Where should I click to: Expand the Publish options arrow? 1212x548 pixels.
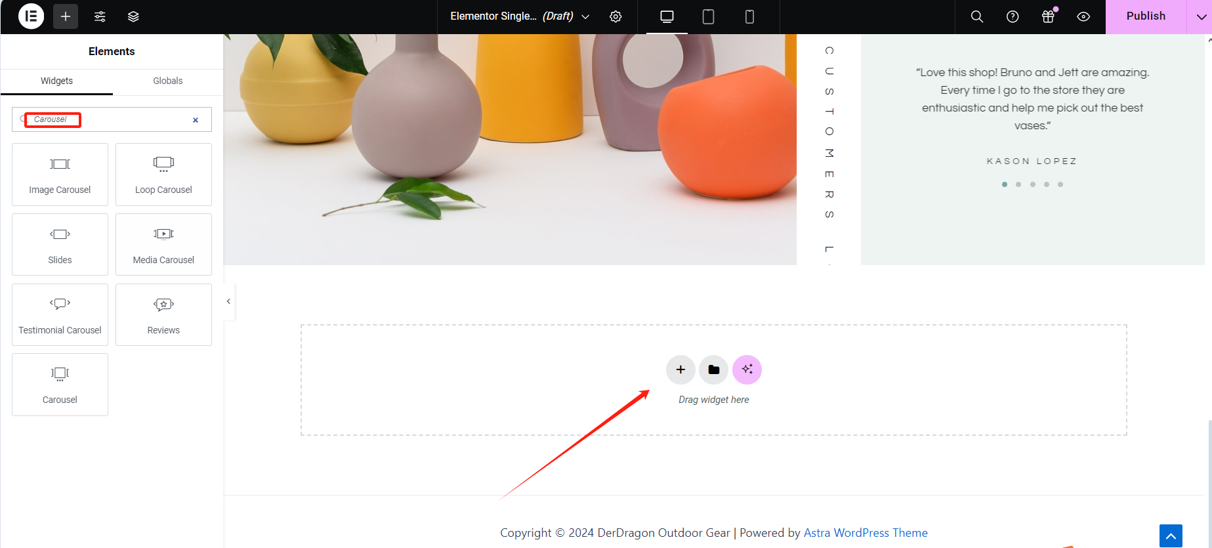click(x=1200, y=16)
